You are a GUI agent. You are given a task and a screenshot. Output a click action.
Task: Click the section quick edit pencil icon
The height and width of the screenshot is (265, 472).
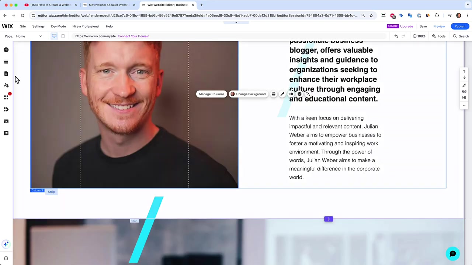pyautogui.click(x=464, y=85)
